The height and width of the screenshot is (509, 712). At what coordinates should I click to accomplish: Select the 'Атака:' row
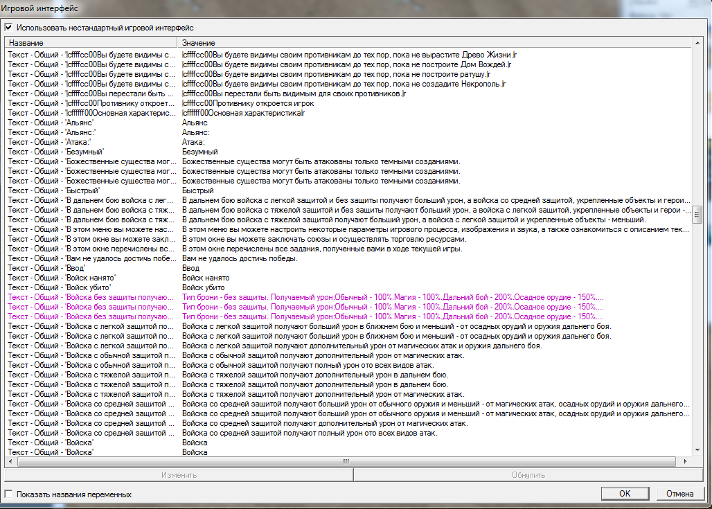(x=348, y=142)
